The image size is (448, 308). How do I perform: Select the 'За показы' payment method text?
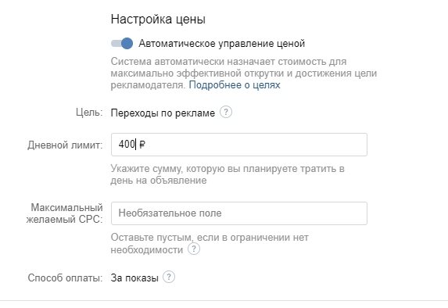134,278
